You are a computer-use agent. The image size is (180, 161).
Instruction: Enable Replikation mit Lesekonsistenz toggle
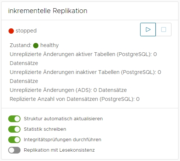coord(14,150)
